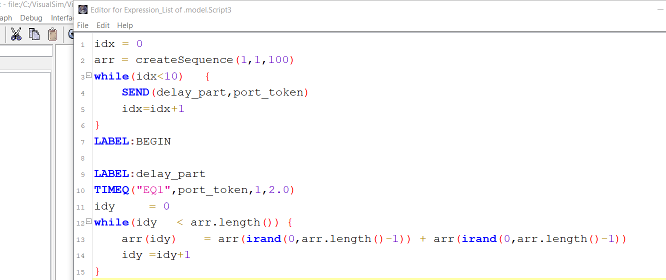This screenshot has width=666, height=280.
Task: Open the editor Edit menu
Action: tap(103, 25)
